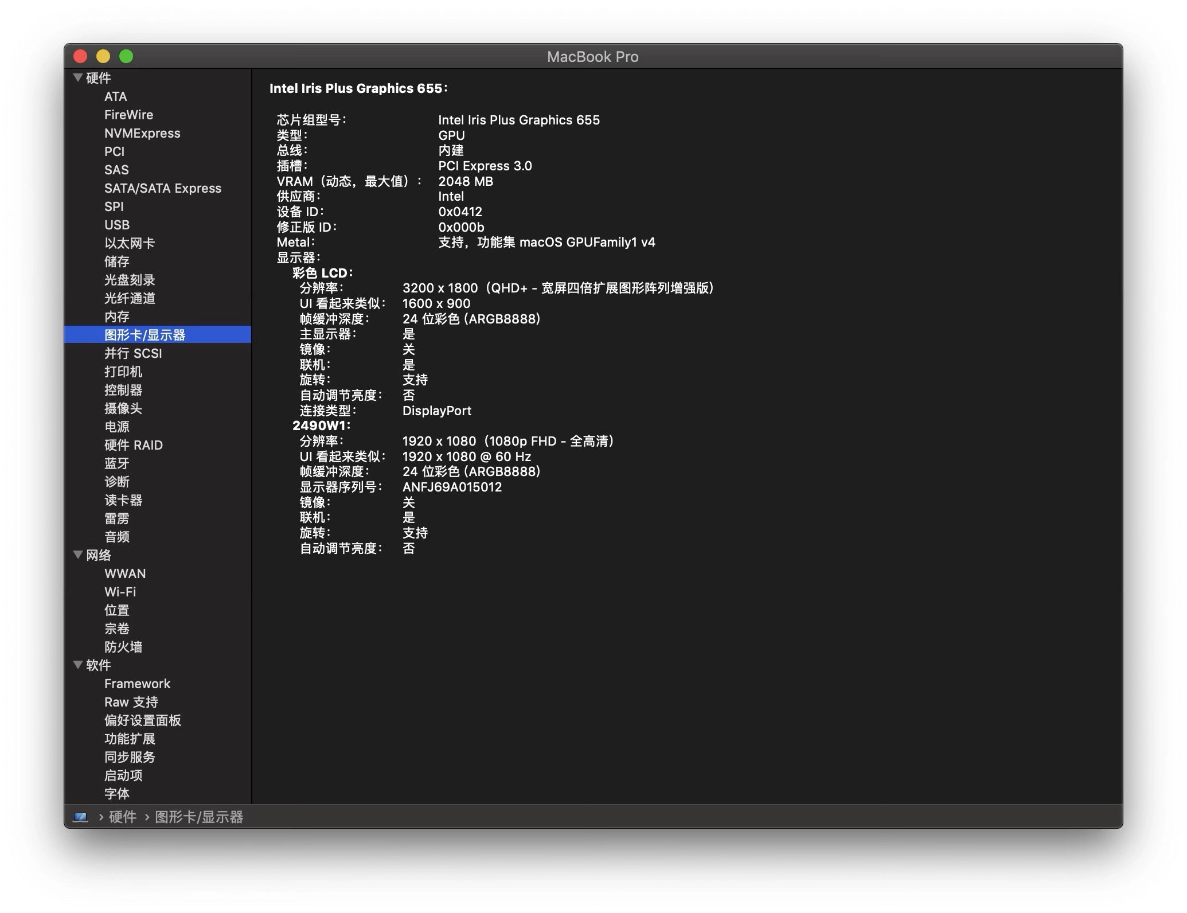Select 宗卷 in the sidebar
This screenshot has width=1187, height=913.
coord(117,629)
